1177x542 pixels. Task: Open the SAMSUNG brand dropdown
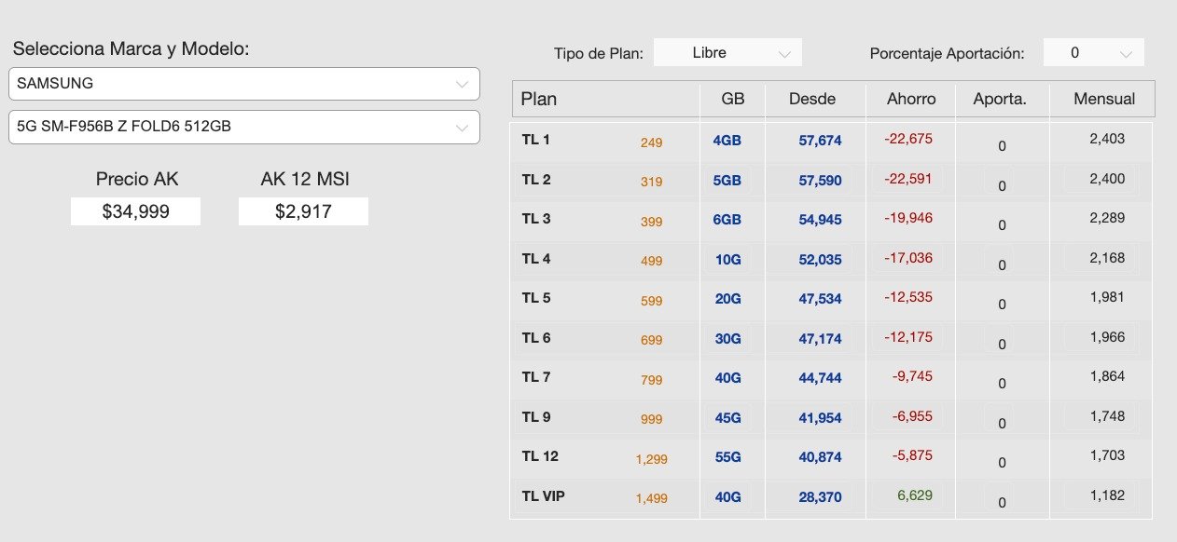[x=244, y=84]
